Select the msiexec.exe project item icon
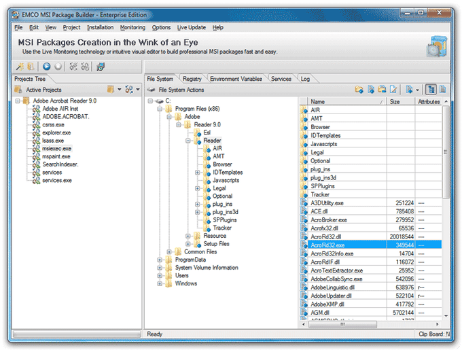The width and height of the screenshot is (462, 350). (x=37, y=148)
